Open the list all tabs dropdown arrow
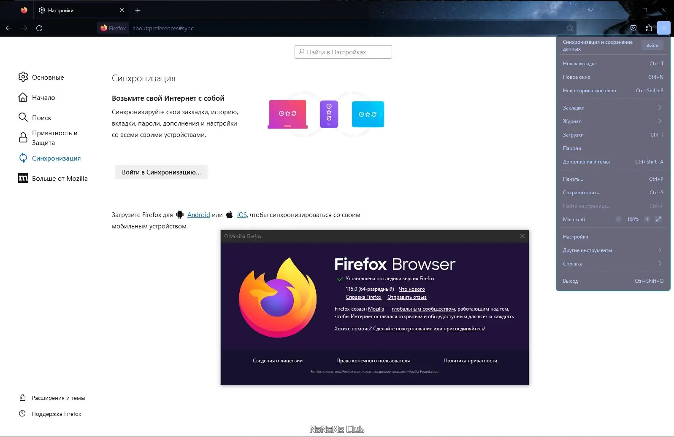The width and height of the screenshot is (674, 437). [x=590, y=10]
